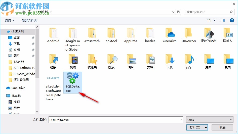The image size is (238, 134).
Task: Select the 音乐 music folder
Action: click(x=189, y=61)
